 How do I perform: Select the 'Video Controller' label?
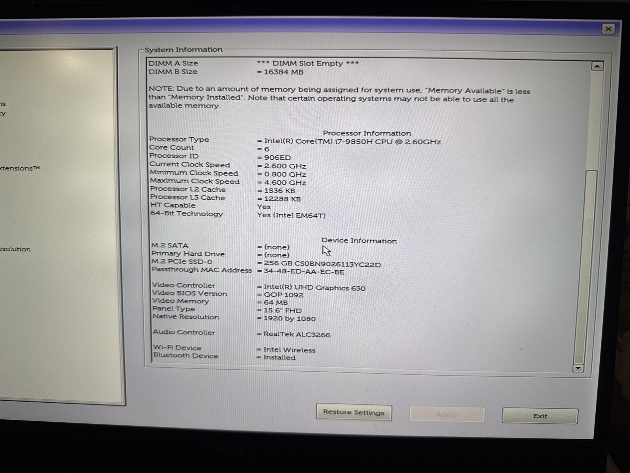[x=184, y=285]
